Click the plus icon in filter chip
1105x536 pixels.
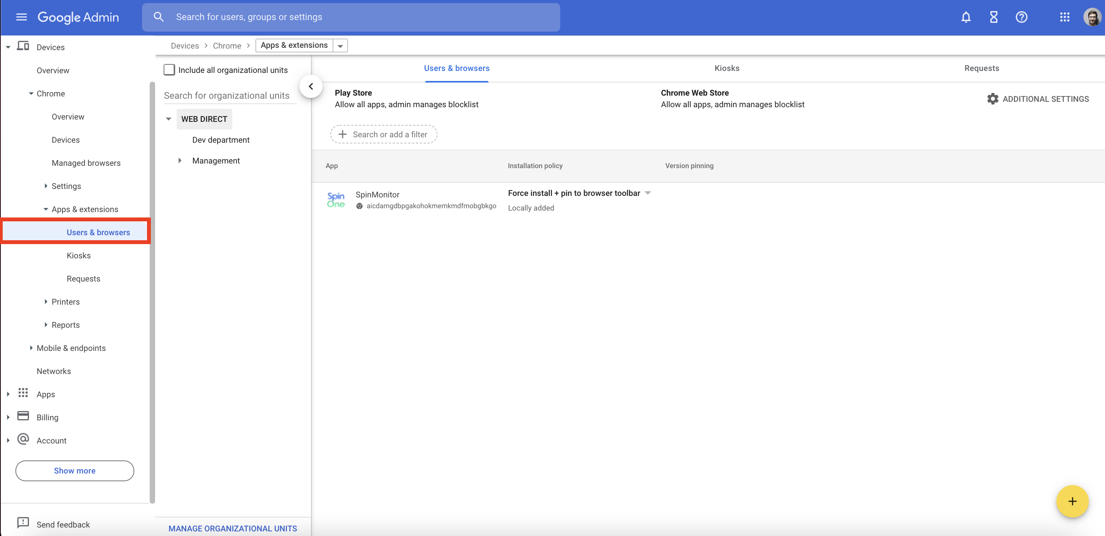point(342,135)
